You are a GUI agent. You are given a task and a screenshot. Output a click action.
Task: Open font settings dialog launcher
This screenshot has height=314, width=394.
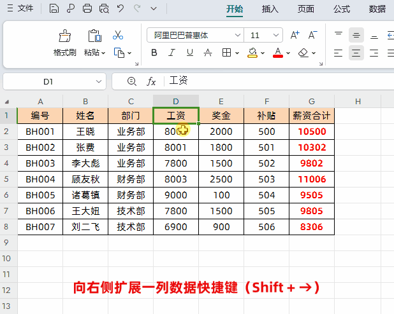[x=321, y=64]
